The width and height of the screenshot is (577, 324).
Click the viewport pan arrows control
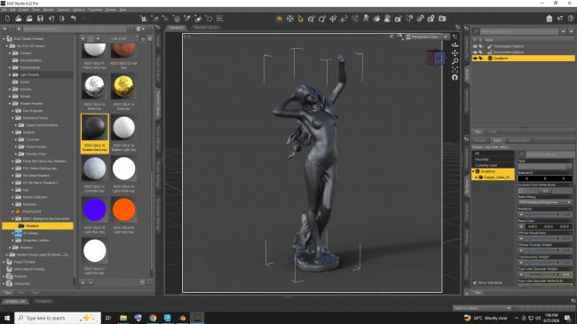454,53
